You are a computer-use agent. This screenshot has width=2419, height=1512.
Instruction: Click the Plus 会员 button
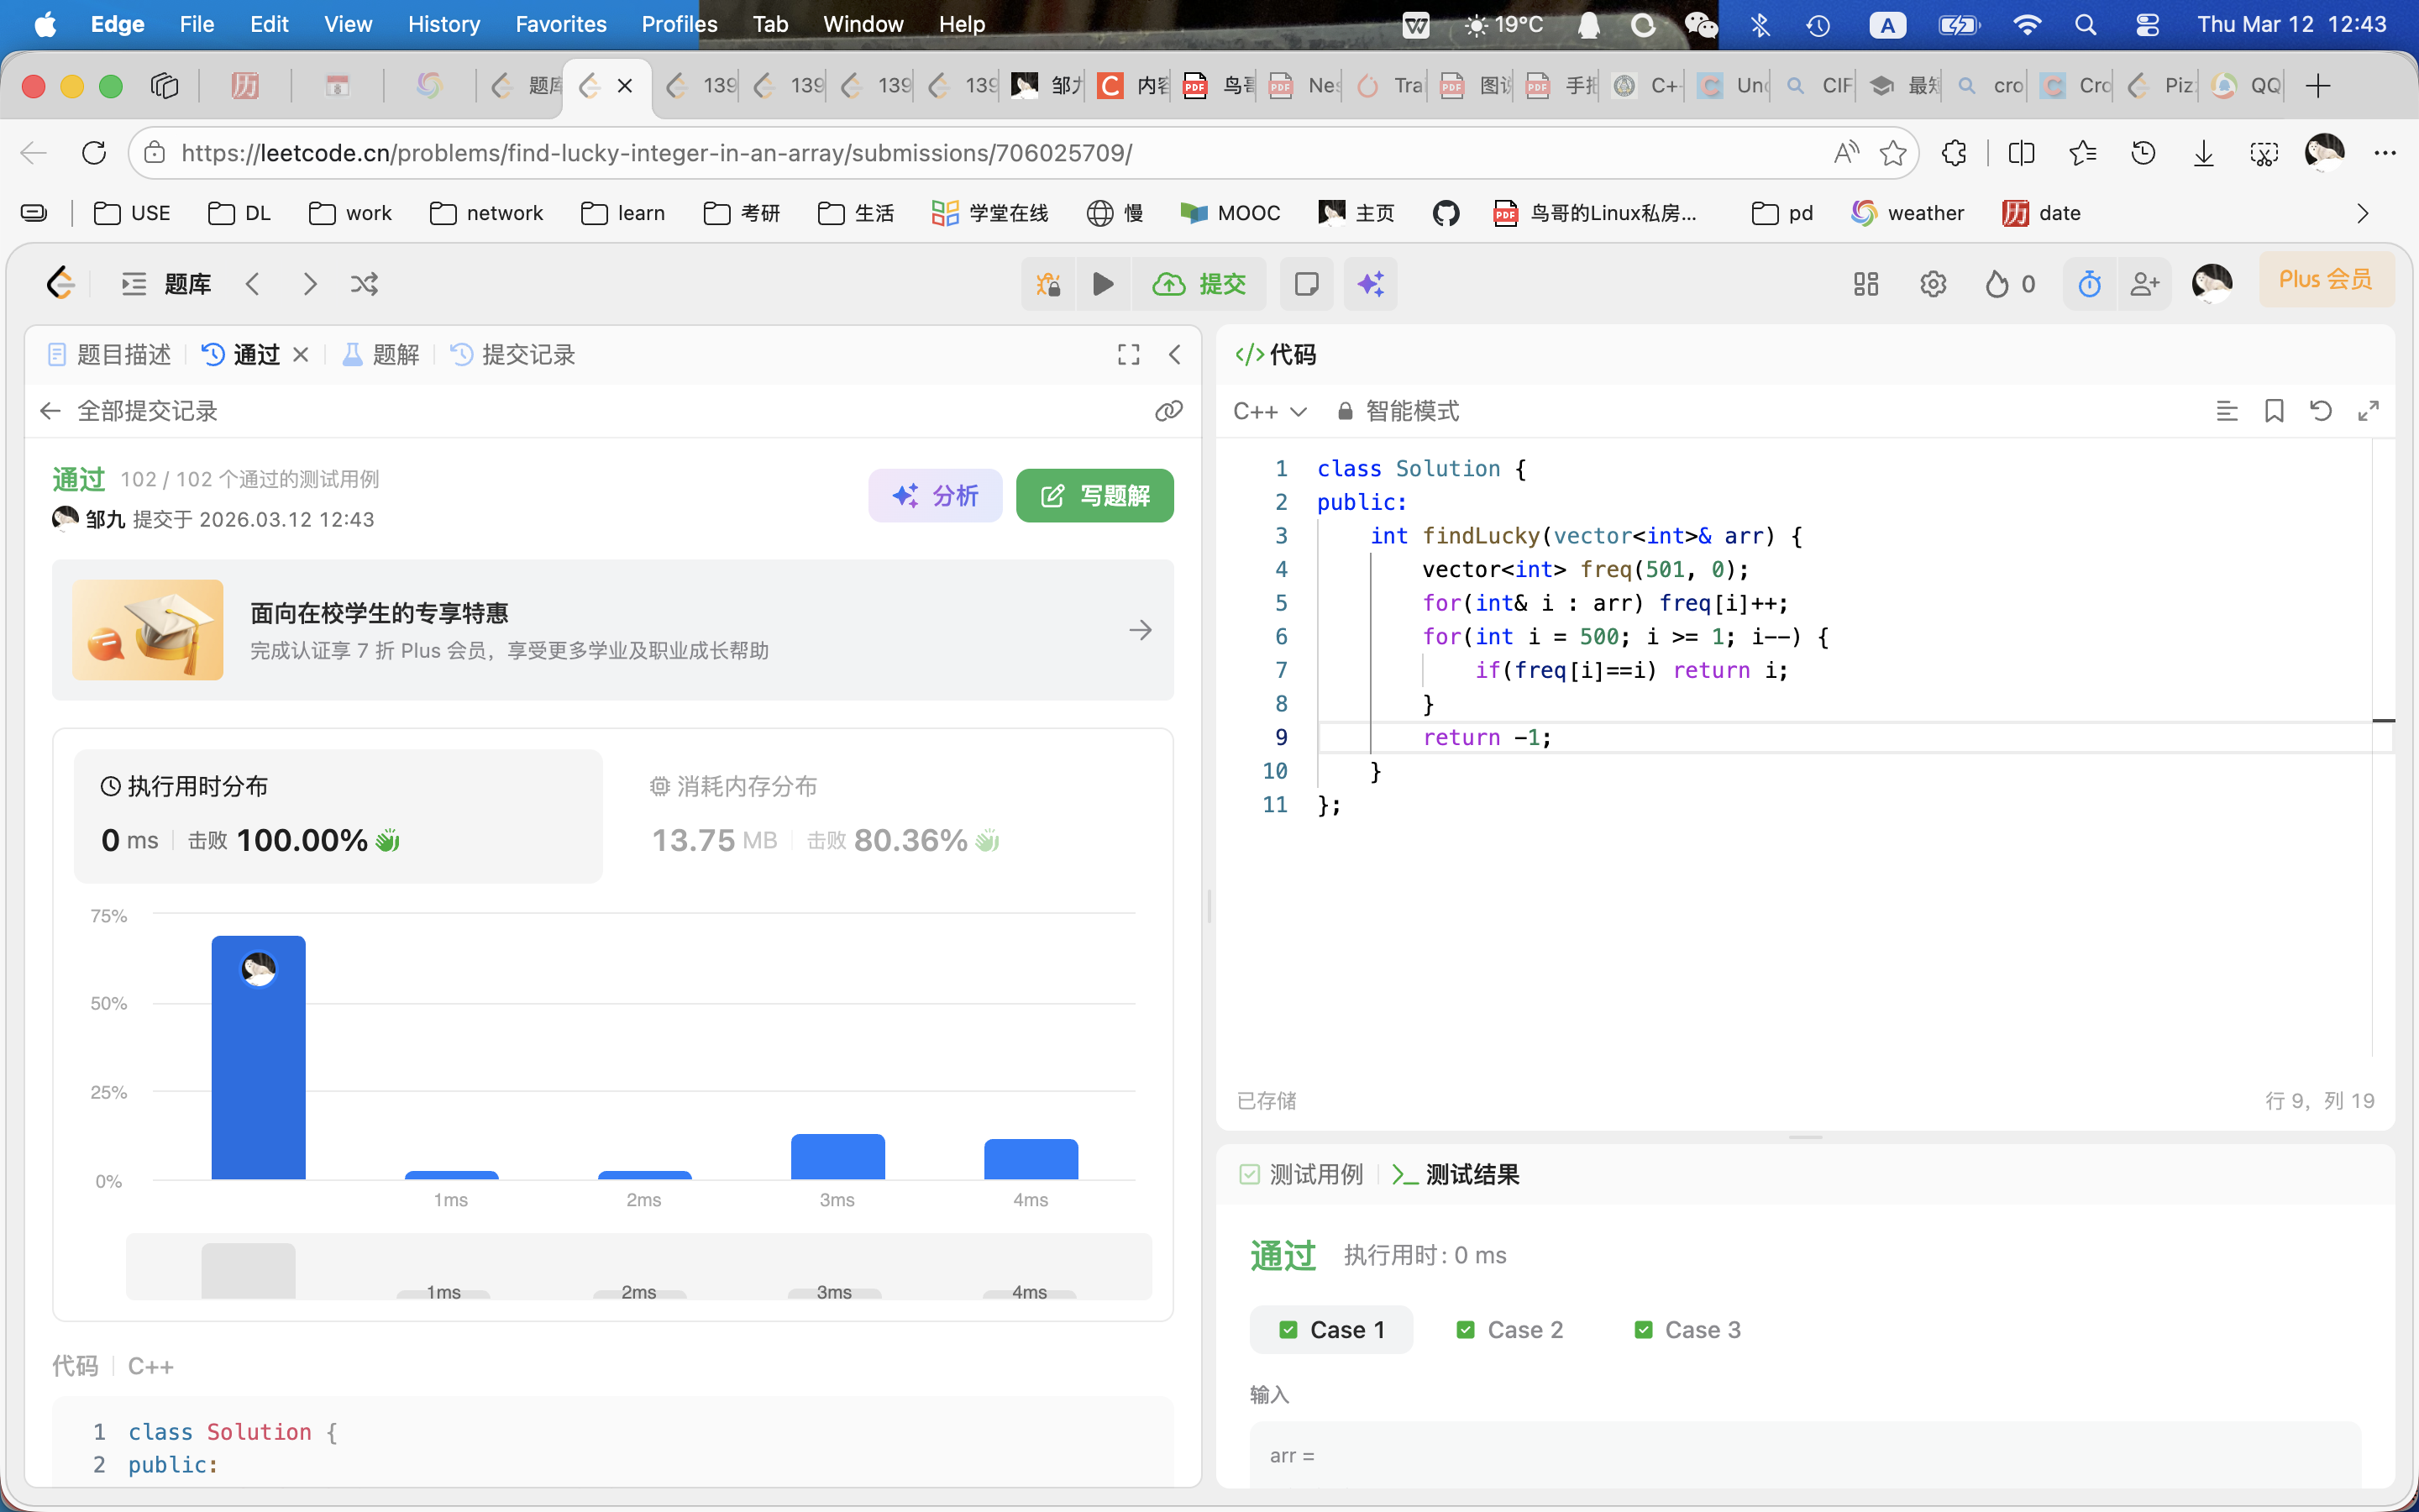tap(2326, 280)
